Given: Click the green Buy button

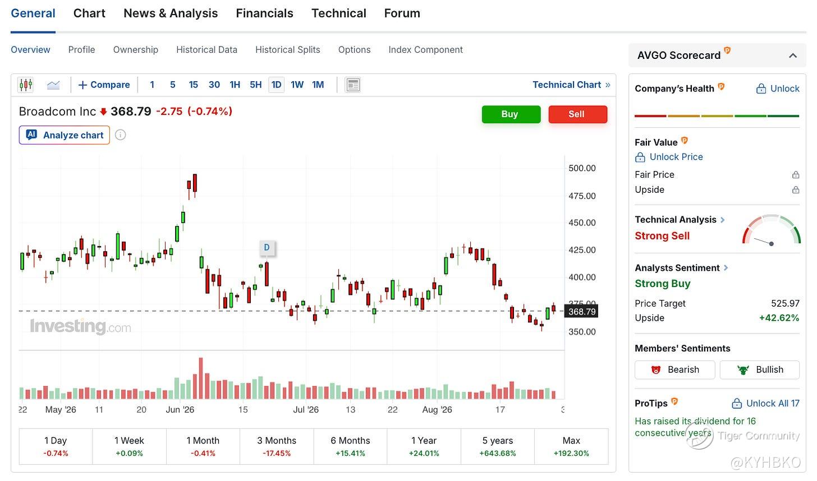Looking at the screenshot, I should 511,114.
